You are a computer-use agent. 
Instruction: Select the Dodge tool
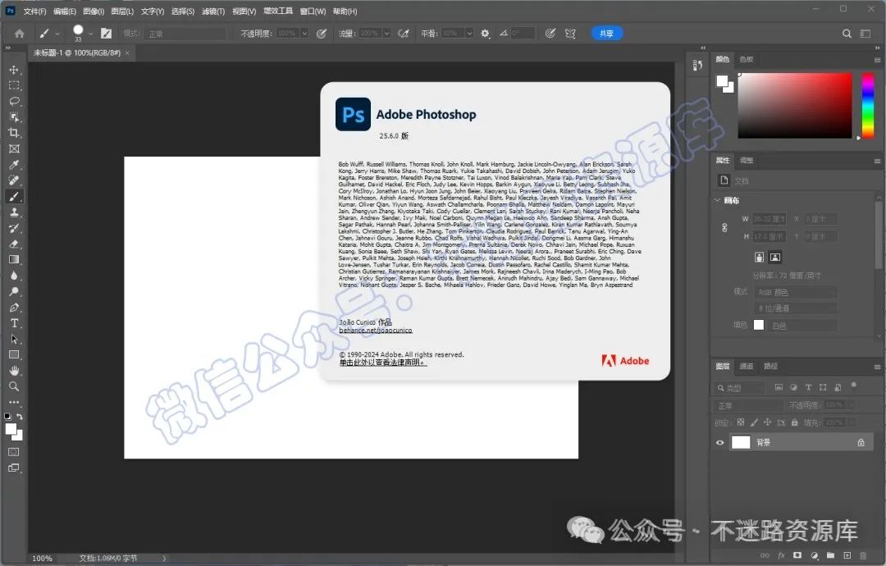[14, 291]
